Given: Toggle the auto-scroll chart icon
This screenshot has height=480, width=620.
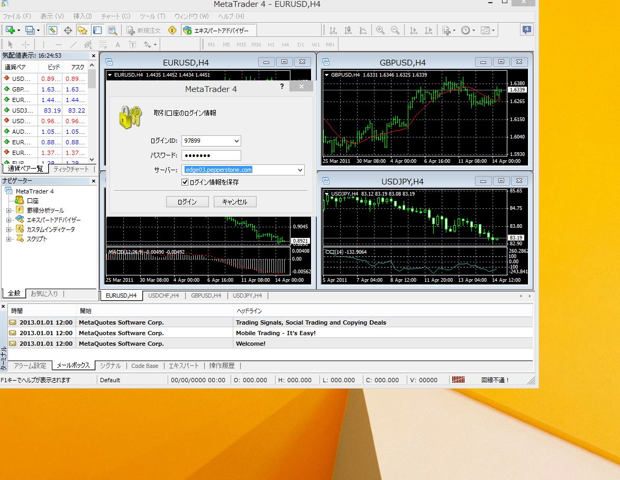Looking at the screenshot, I should 414,31.
